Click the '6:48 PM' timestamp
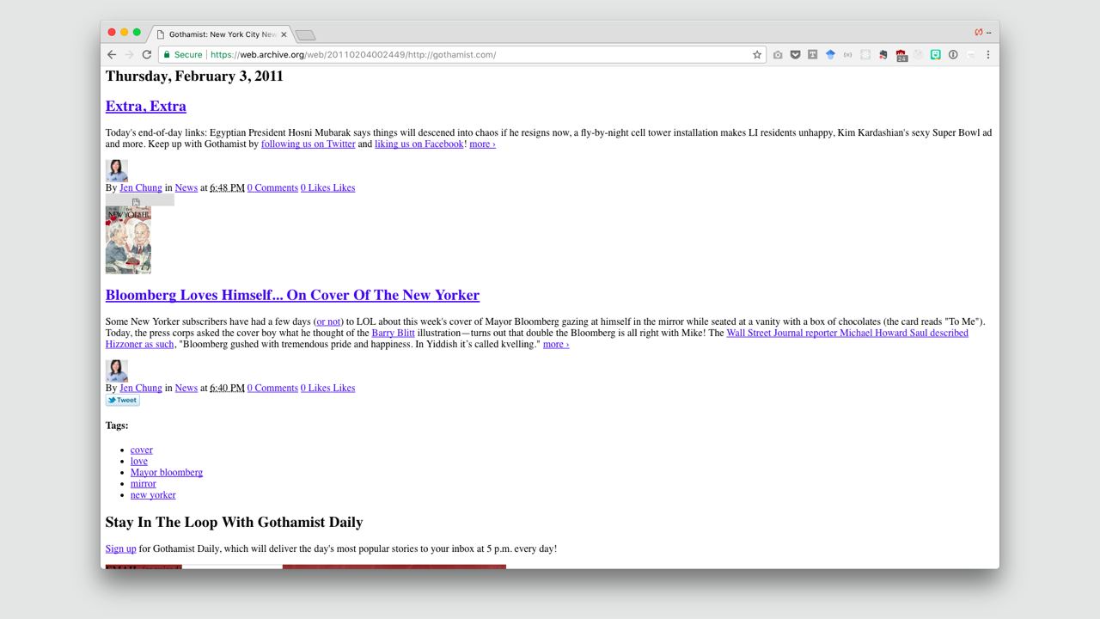The width and height of the screenshot is (1100, 619). tap(228, 187)
